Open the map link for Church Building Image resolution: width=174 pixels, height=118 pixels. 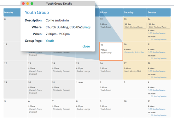pos(86,27)
